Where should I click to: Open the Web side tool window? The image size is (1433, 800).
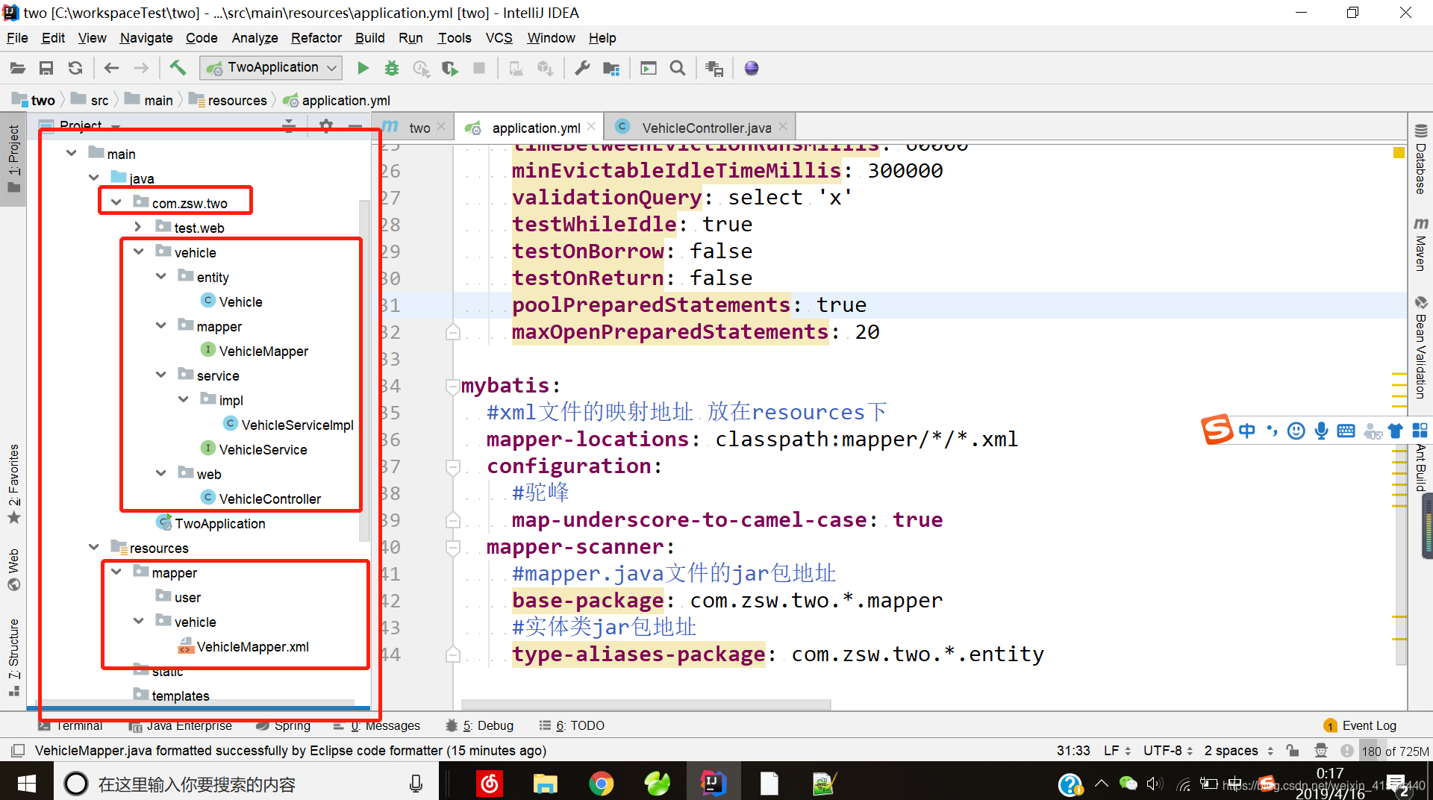pos(13,569)
